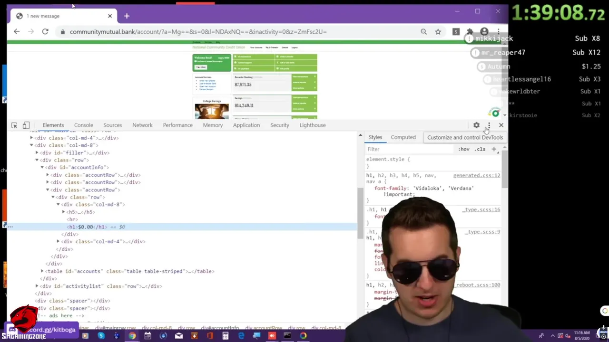609x342 pixels.
Task: Click the green Welcome Back box
Action: click(212, 63)
